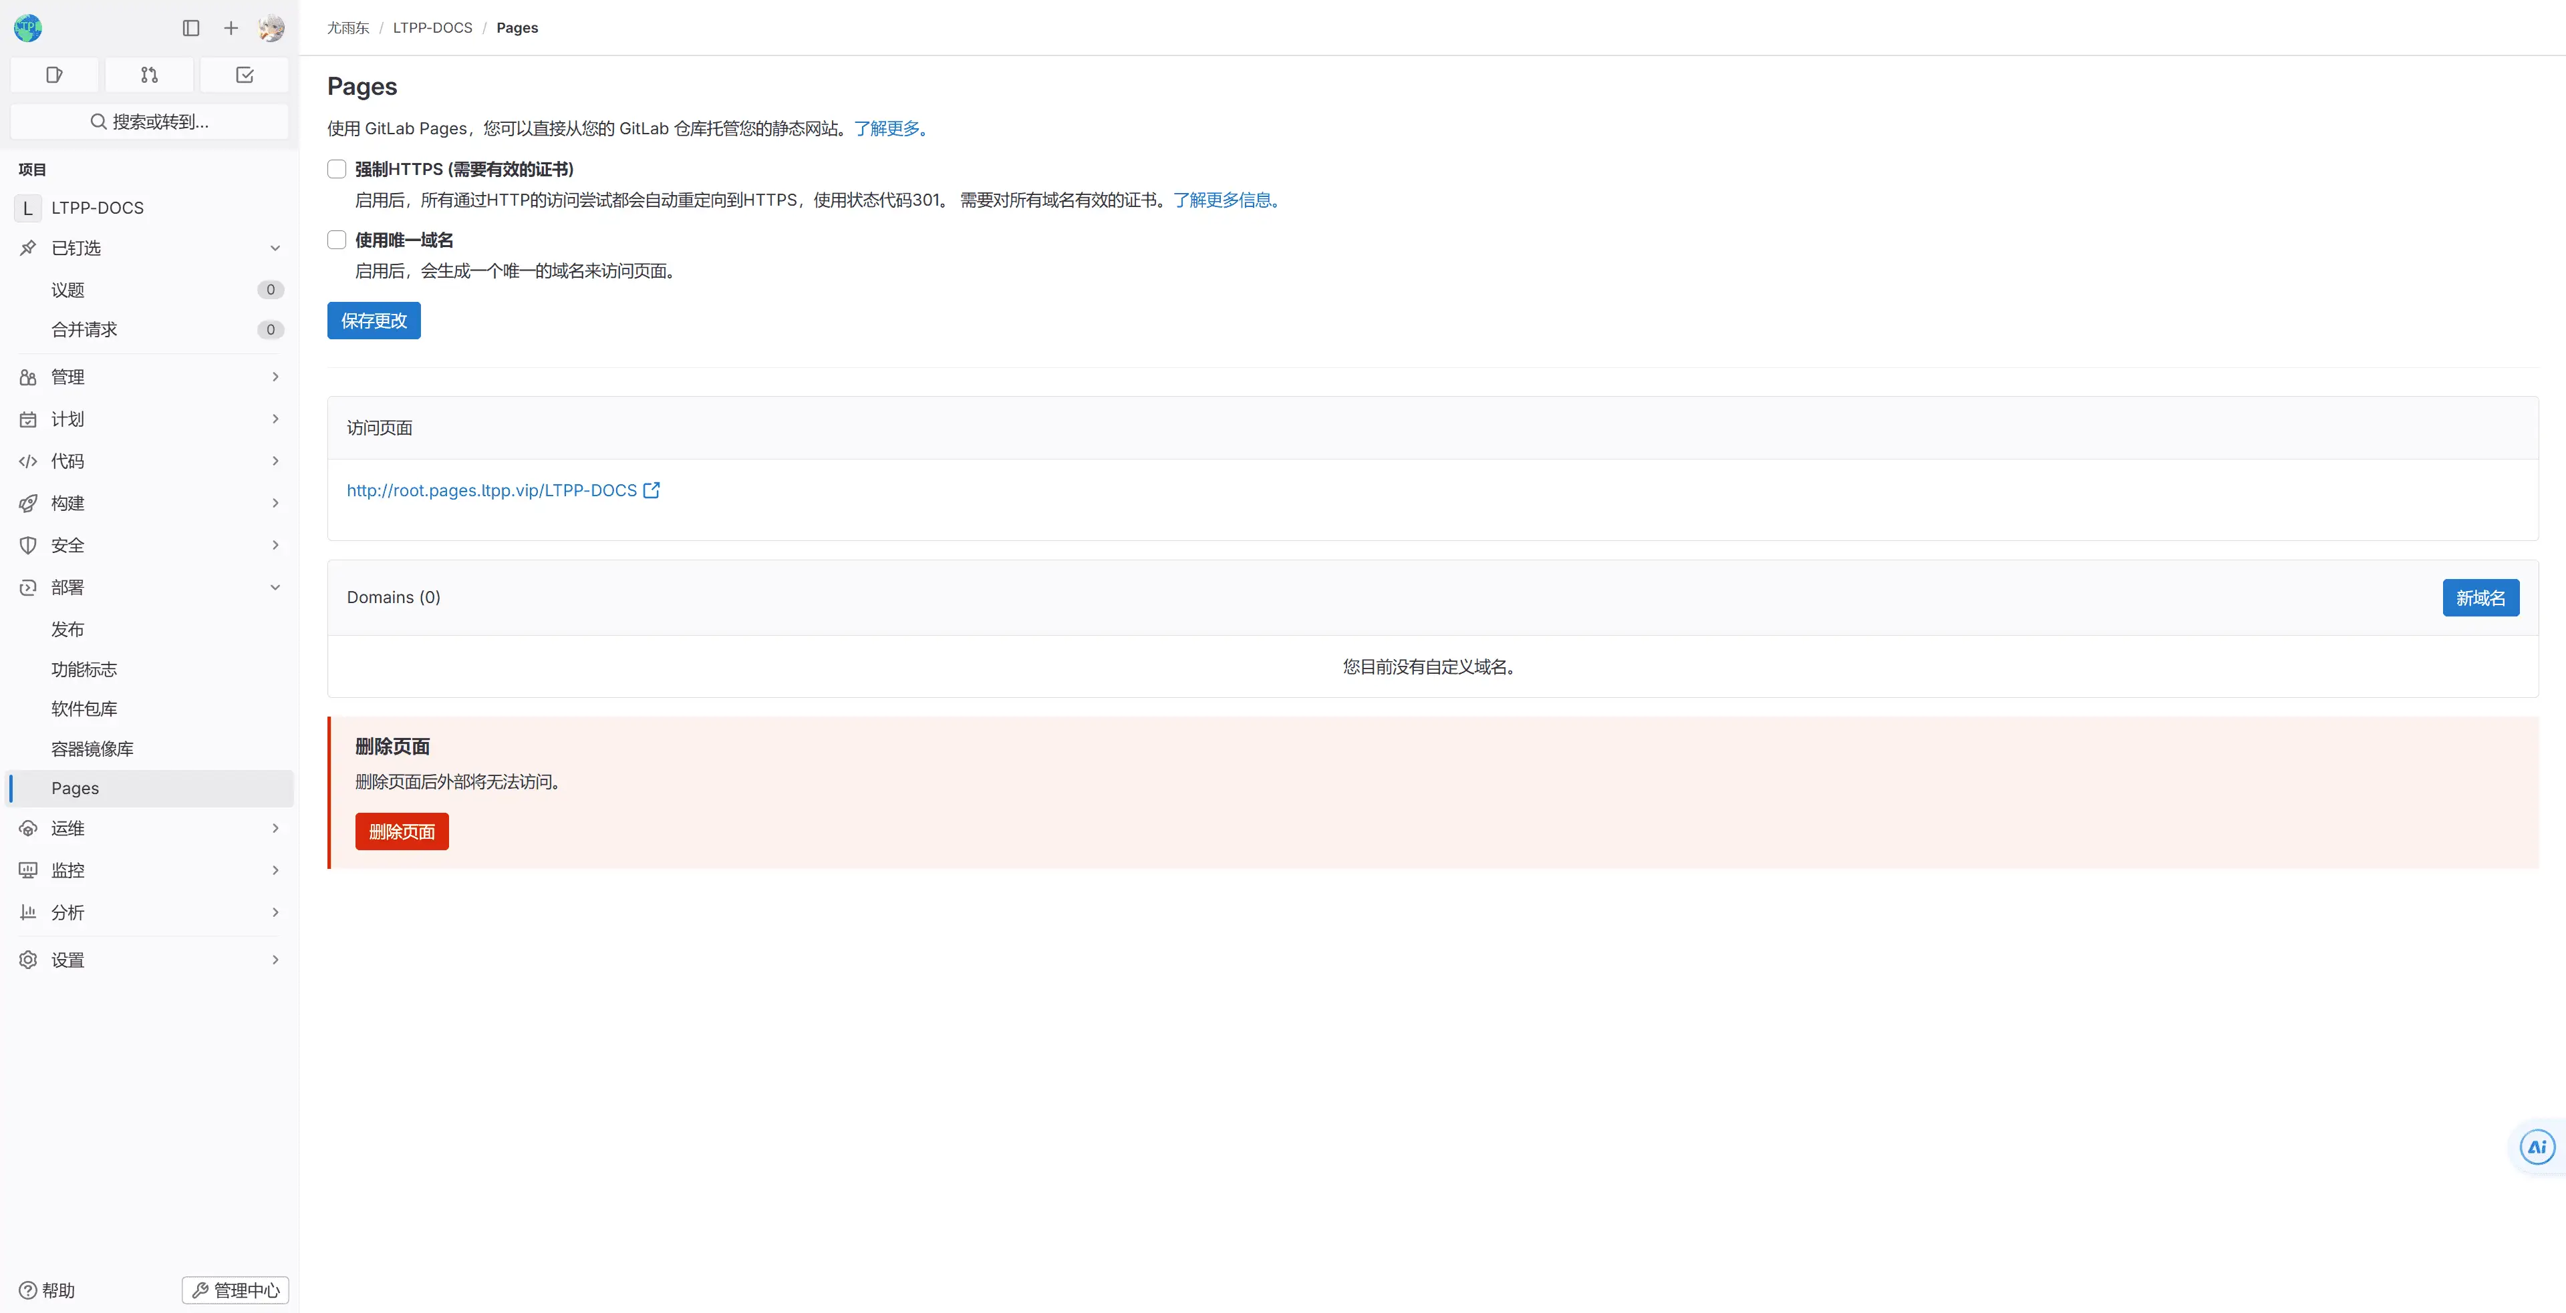Open merge requests shortcut icon

click(150, 75)
